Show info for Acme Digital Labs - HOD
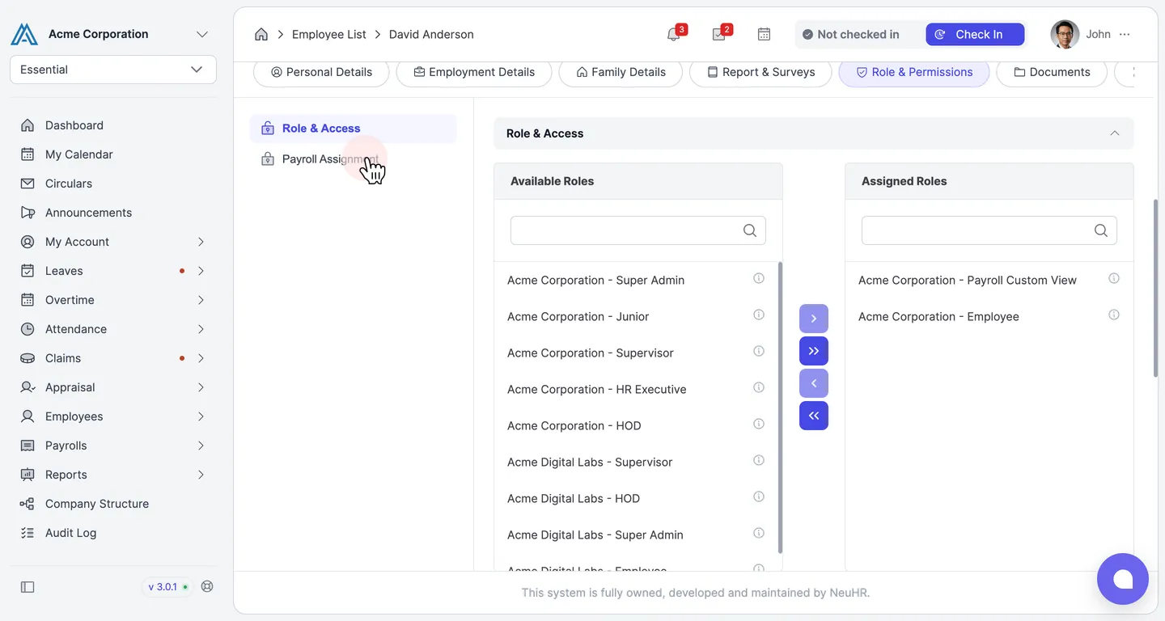1165x621 pixels. 759,496
